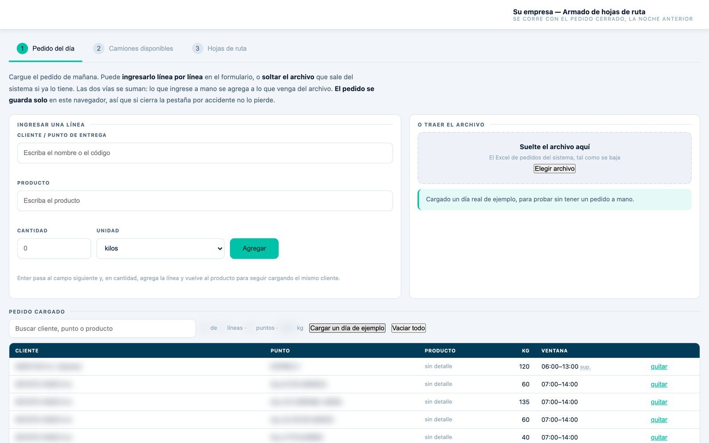Click the Punto column header

pyautogui.click(x=280, y=350)
